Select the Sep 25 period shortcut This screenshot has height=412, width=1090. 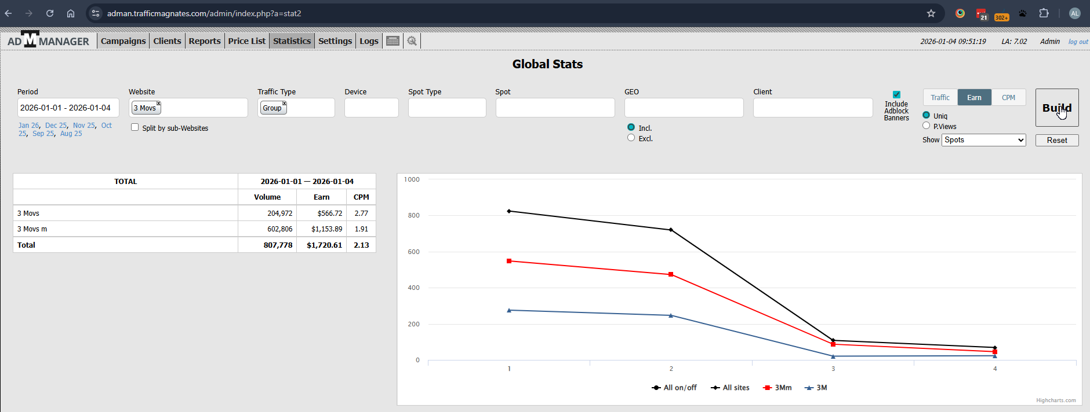click(43, 134)
